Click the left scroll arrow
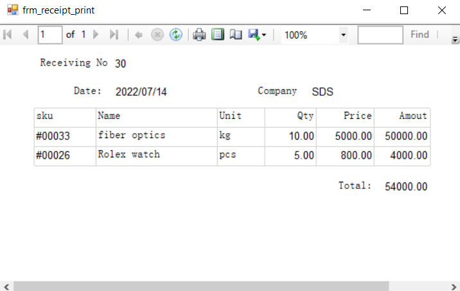Viewport: 460px width, 291px height. (x=6, y=286)
